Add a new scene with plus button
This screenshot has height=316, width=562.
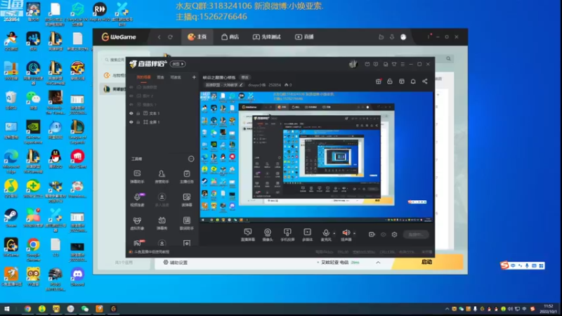[x=194, y=77]
